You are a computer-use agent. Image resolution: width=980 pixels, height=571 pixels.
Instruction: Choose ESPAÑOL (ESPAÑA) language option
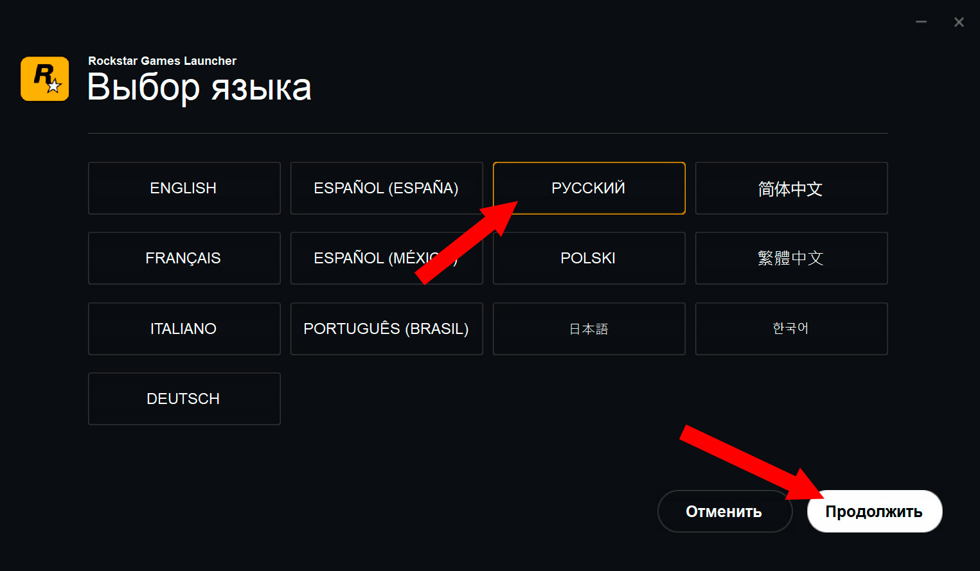386,188
